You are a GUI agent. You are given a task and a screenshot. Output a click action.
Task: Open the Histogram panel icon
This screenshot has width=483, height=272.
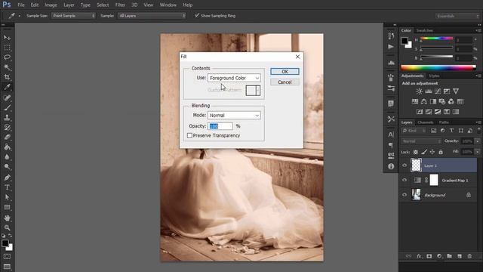click(391, 63)
